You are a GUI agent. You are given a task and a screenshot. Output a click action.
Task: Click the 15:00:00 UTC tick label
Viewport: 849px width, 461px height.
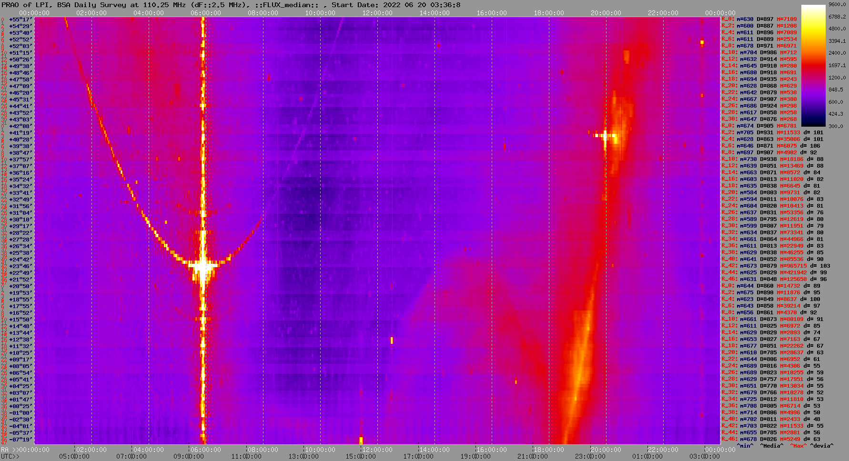(361, 456)
